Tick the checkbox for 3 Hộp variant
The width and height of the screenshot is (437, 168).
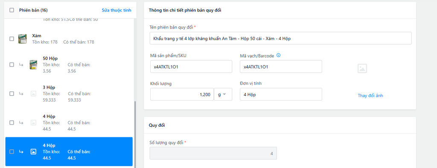[x=12, y=94]
